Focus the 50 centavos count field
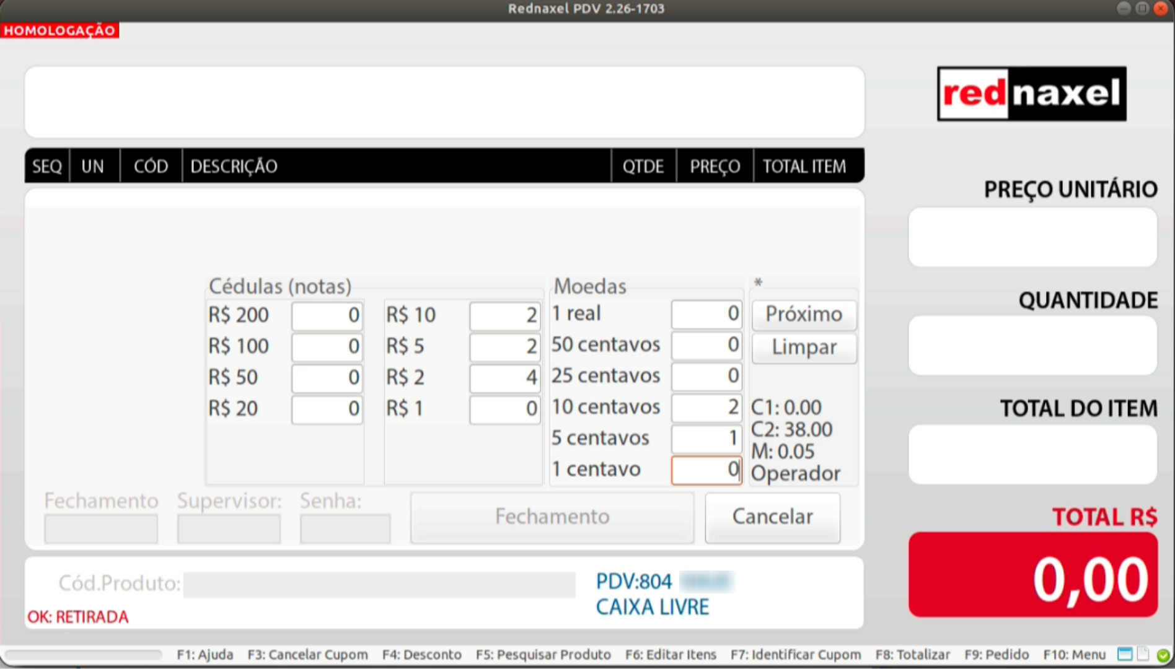This screenshot has width=1175, height=669. 706,345
